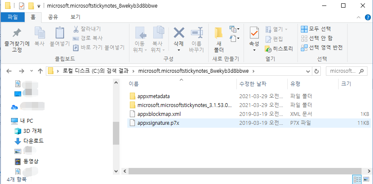
Task: Click the 편집 (Edit) command
Action: point(274,39)
